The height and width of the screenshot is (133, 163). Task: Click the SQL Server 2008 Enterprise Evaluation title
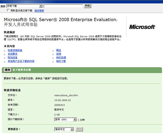[x=61, y=20]
